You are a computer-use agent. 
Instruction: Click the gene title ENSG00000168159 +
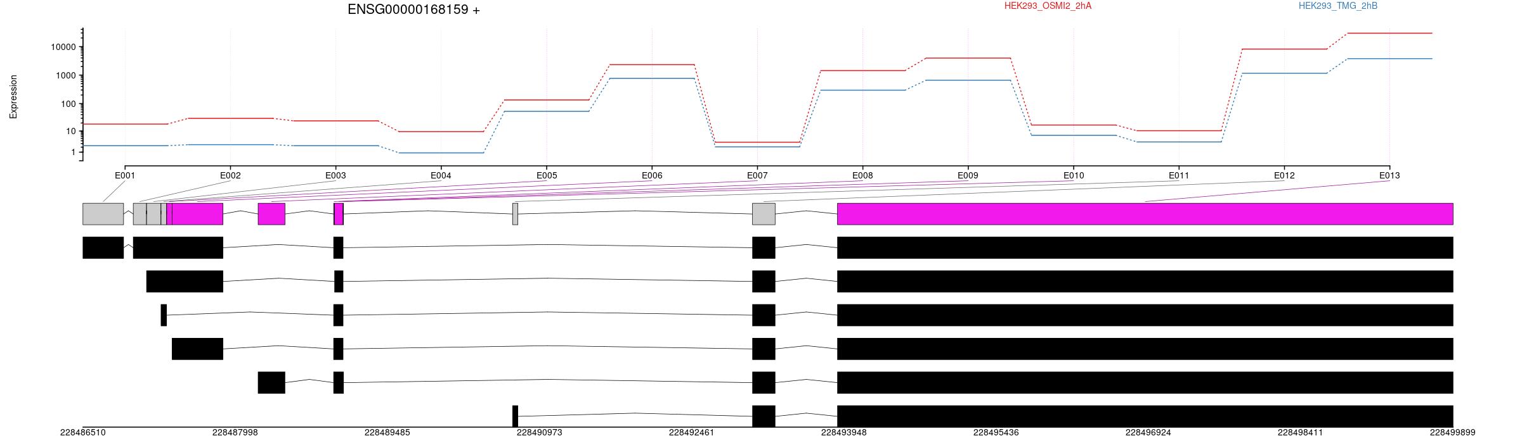click(x=413, y=9)
